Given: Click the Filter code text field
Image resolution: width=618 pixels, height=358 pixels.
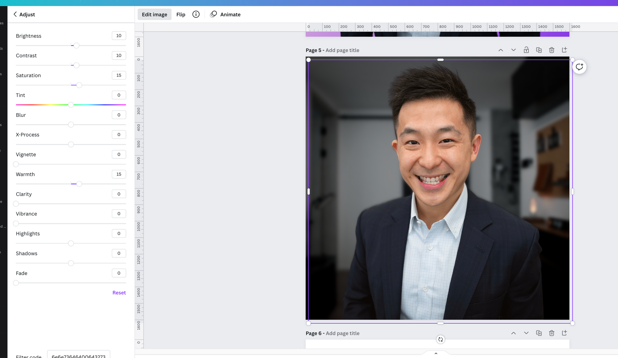Looking at the screenshot, I should pyautogui.click(x=78, y=355).
